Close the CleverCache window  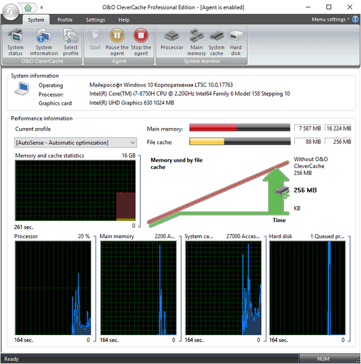[x=350, y=7]
